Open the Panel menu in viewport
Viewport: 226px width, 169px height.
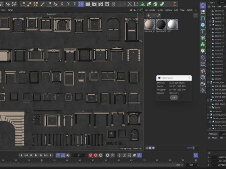[10, 10]
